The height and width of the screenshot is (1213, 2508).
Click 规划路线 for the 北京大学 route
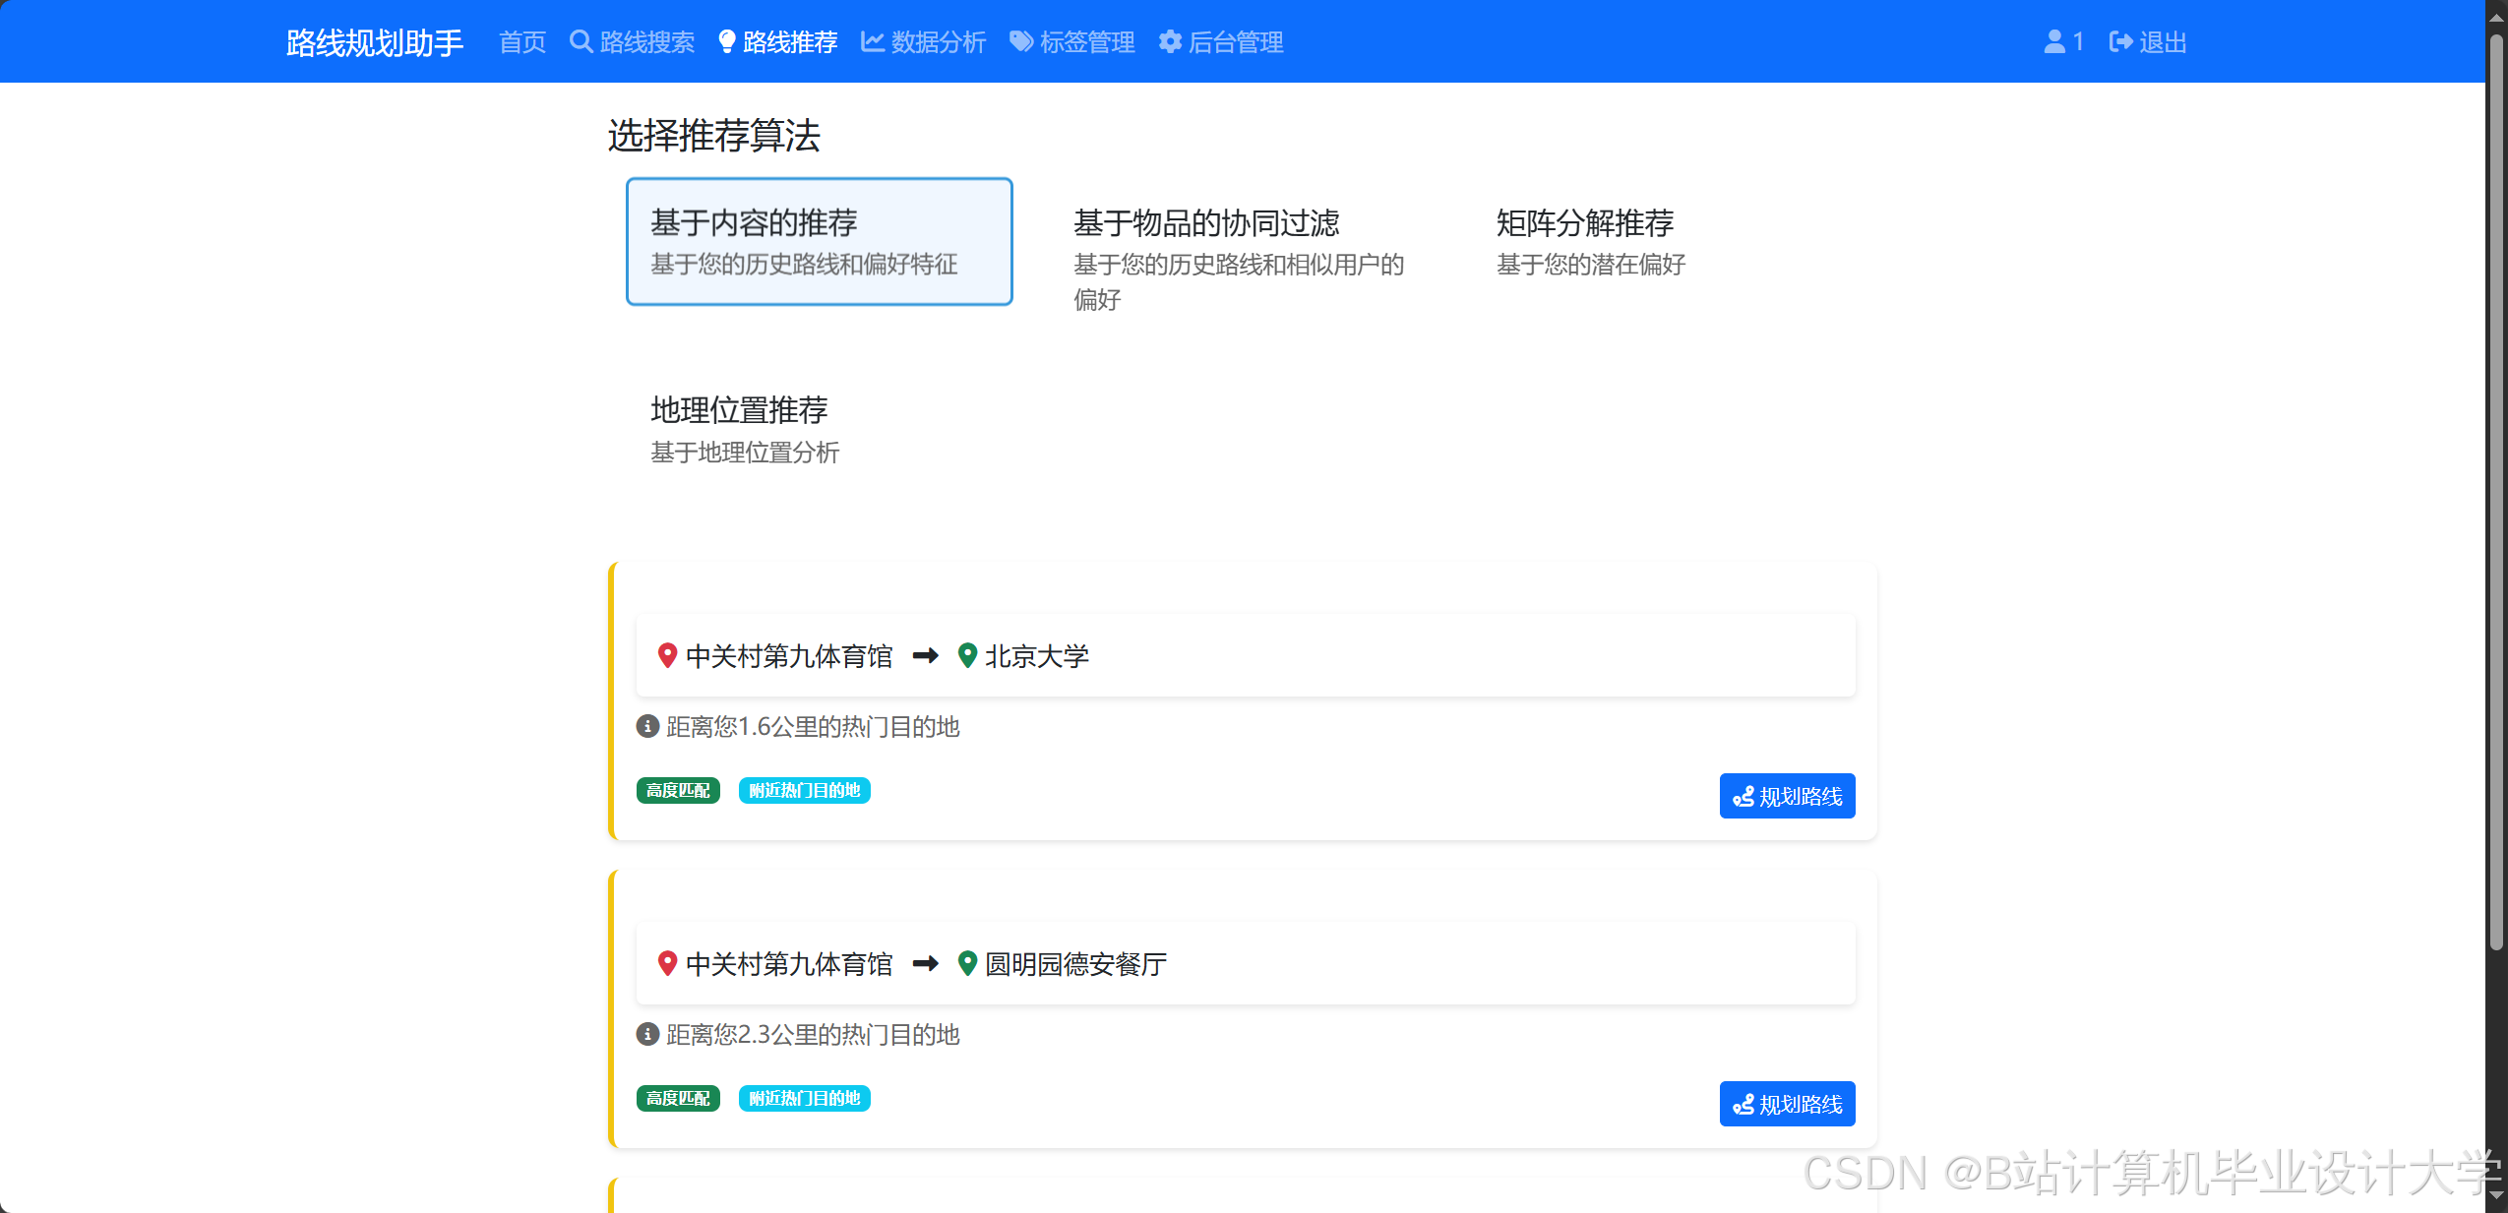[1787, 796]
